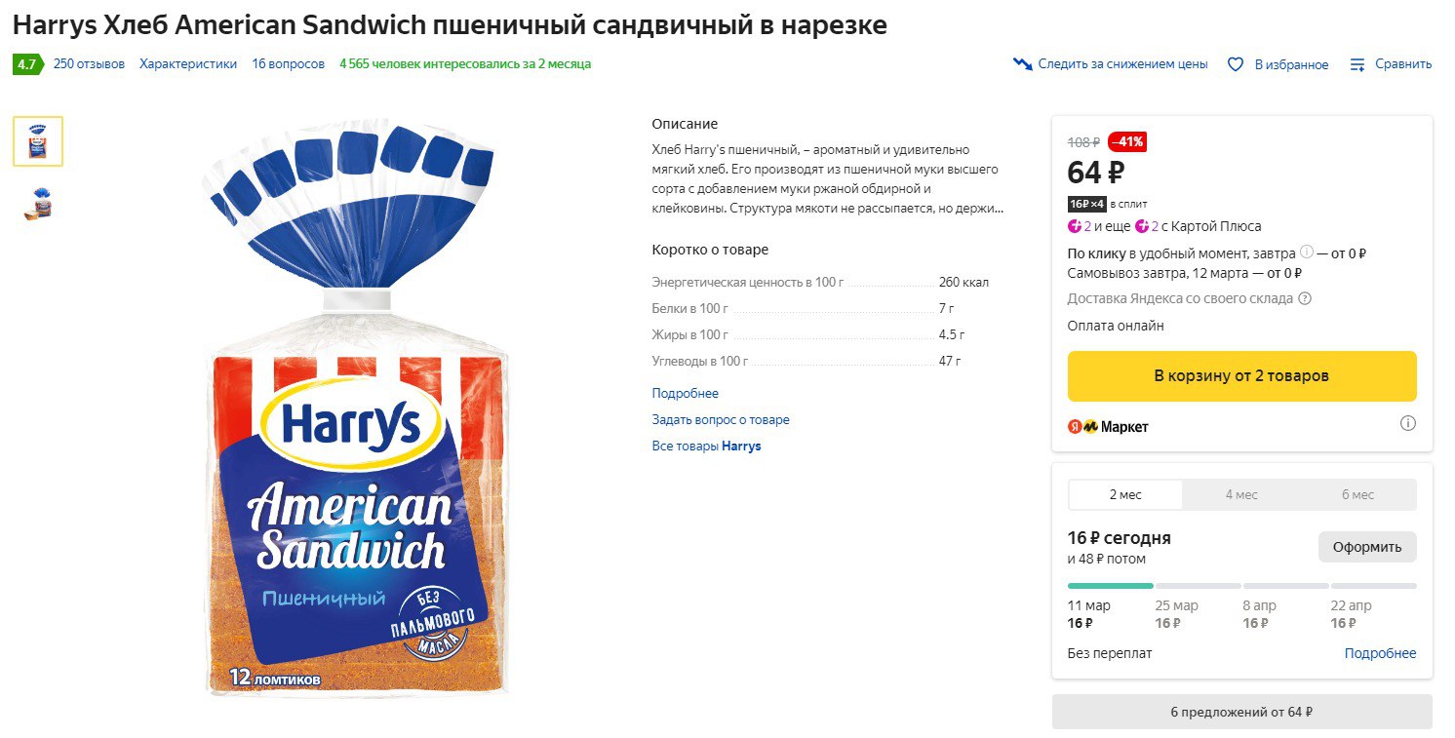Select the second product thumbnail image
1455x738 pixels.
[38, 203]
